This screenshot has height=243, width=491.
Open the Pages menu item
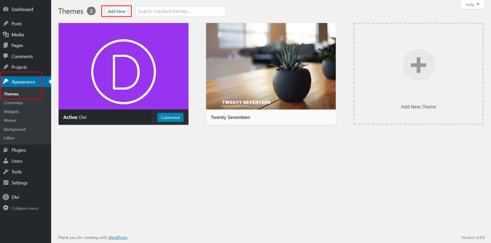pos(26,45)
